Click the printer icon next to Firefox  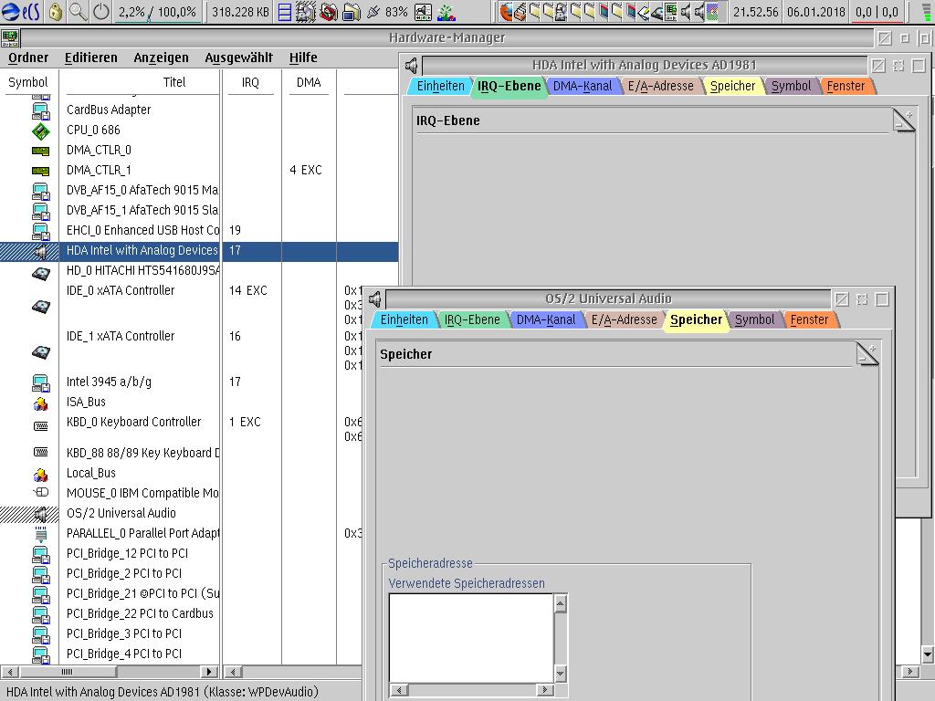[x=520, y=12]
